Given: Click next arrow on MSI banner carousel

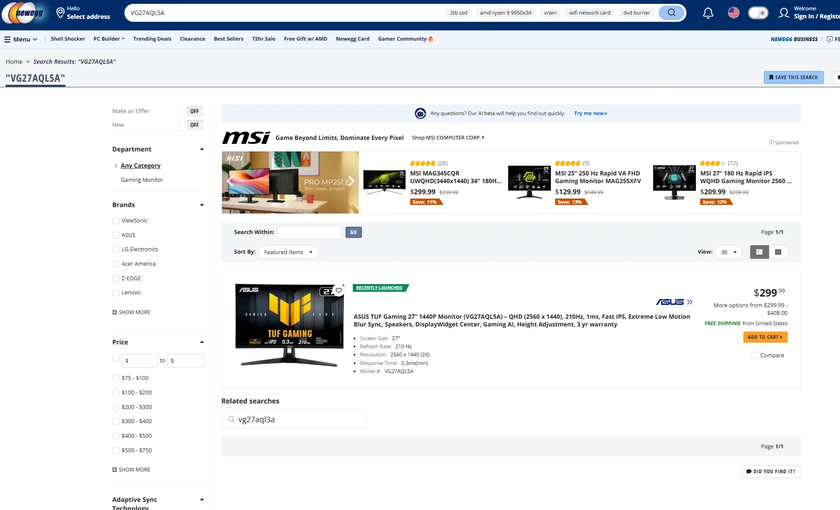Looking at the screenshot, I should (x=351, y=181).
